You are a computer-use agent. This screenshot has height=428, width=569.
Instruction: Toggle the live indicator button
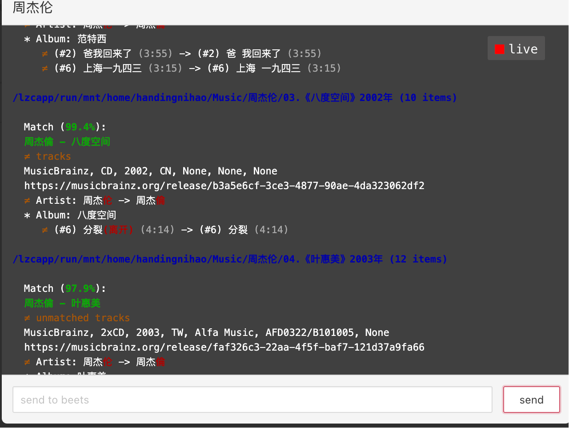516,48
